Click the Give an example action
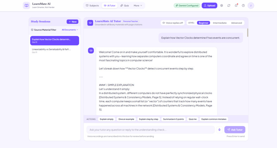The width and height of the screenshot is (277, 148). click(126, 119)
